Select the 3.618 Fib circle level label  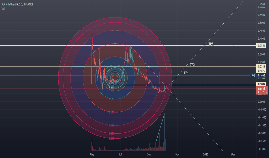(111, 125)
